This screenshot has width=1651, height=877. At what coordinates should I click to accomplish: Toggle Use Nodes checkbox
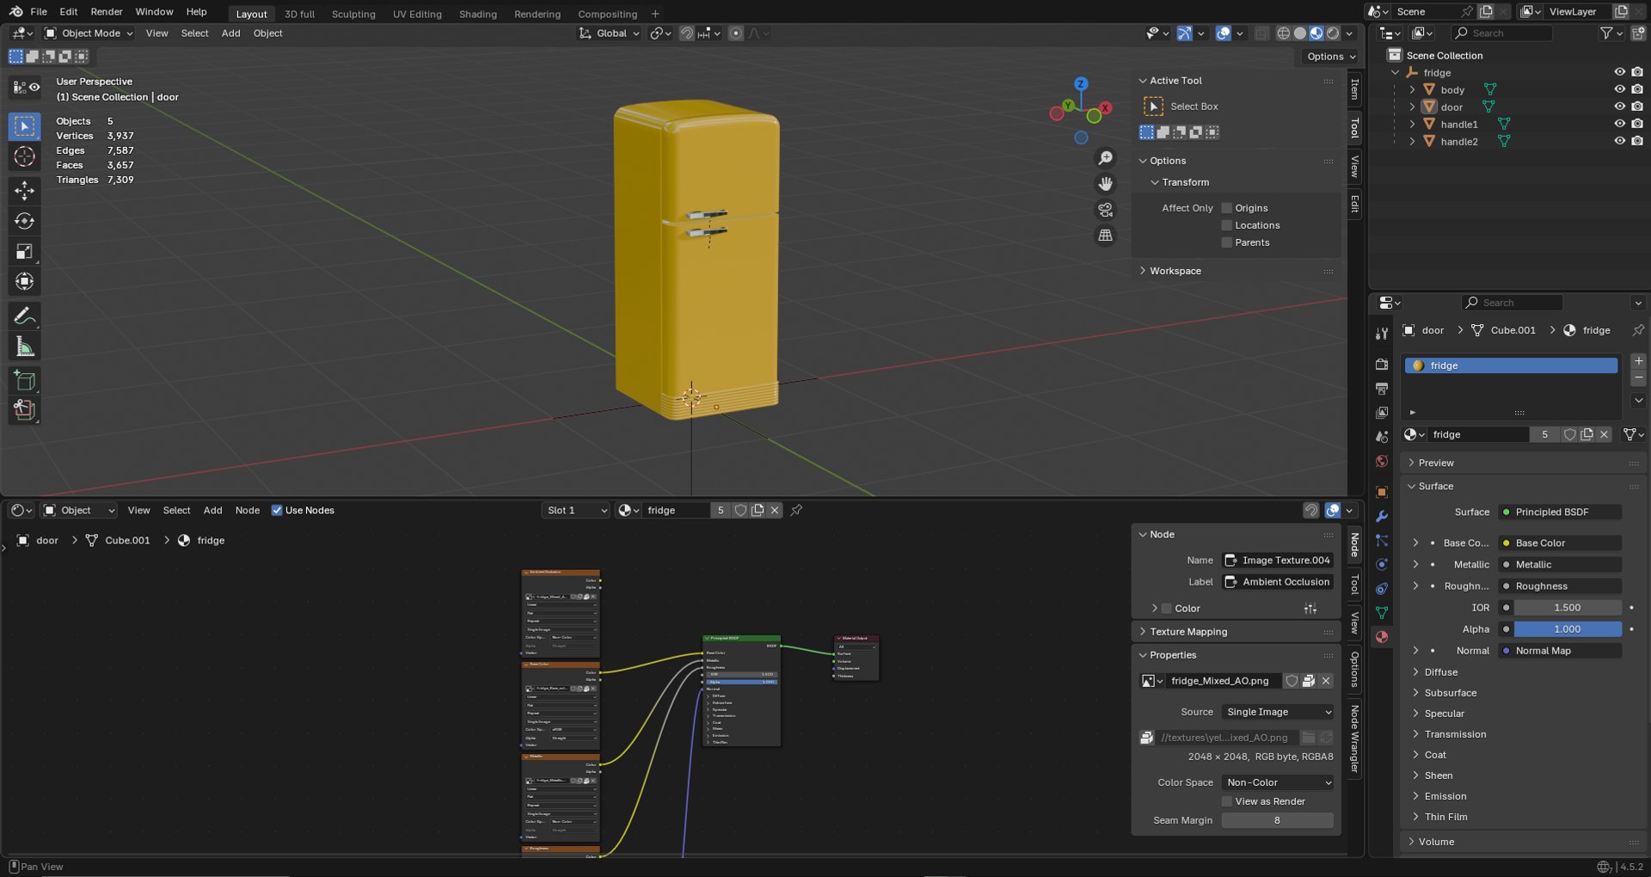[277, 511]
